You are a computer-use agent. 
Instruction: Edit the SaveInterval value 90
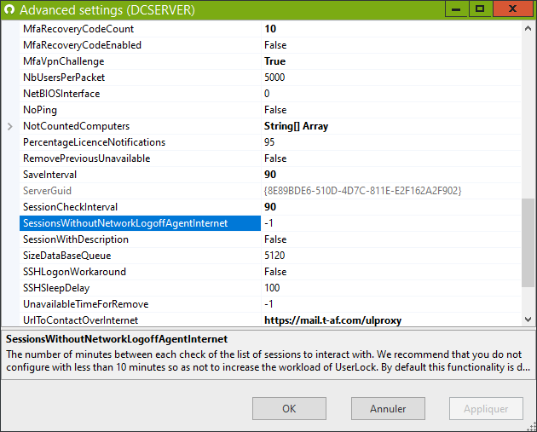[x=391, y=175]
